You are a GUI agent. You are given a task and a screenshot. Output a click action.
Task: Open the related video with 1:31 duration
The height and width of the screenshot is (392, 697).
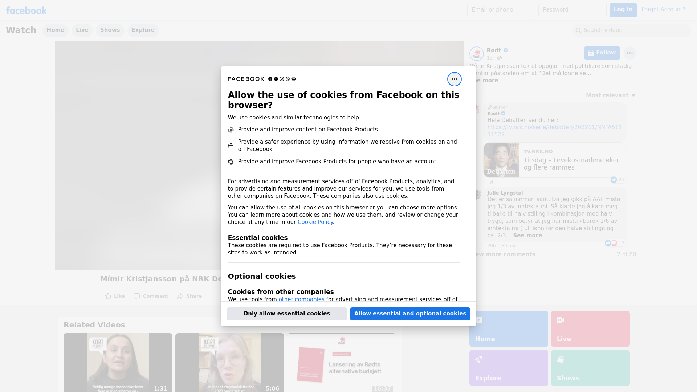coord(118,363)
